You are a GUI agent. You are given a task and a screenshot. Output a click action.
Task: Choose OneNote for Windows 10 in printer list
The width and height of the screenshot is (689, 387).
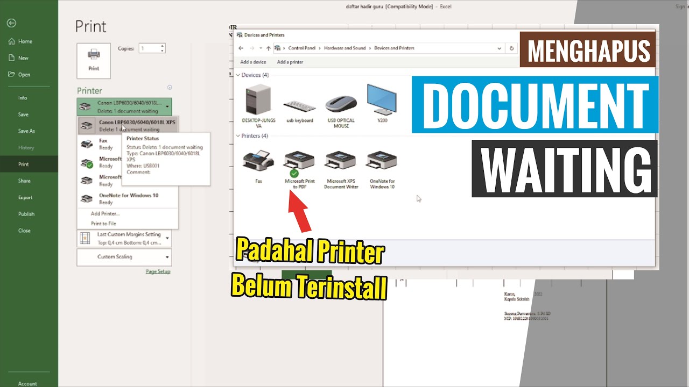pos(128,199)
